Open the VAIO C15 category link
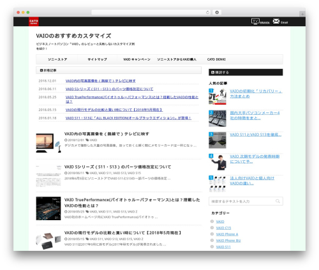This screenshot has height=270, width=319. pyautogui.click(x=223, y=228)
